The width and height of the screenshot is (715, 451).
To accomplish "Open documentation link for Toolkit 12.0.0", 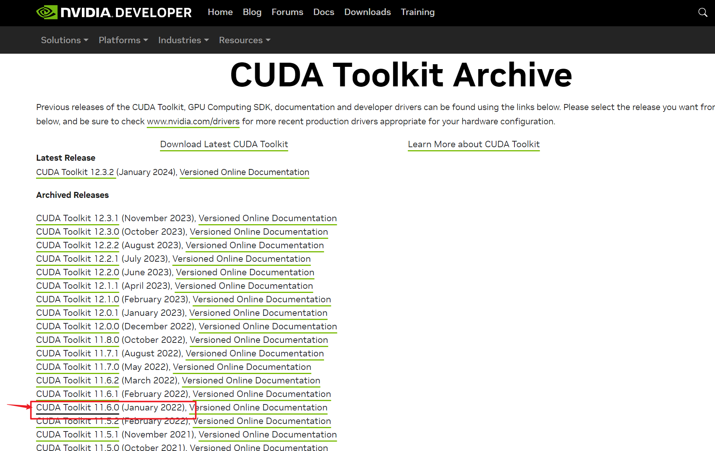I will [x=268, y=327].
